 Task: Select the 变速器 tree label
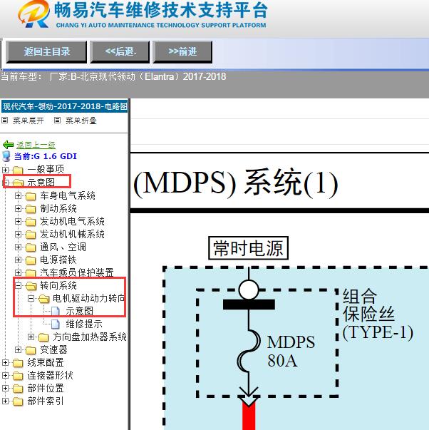53,349
